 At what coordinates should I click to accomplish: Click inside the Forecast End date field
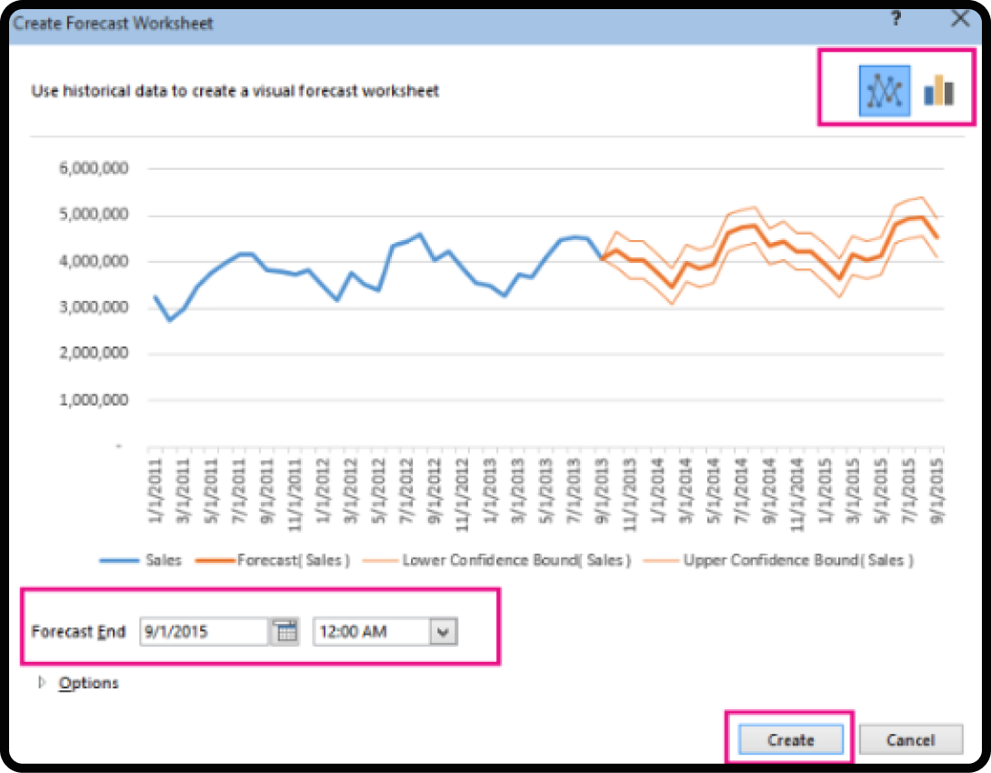(205, 631)
